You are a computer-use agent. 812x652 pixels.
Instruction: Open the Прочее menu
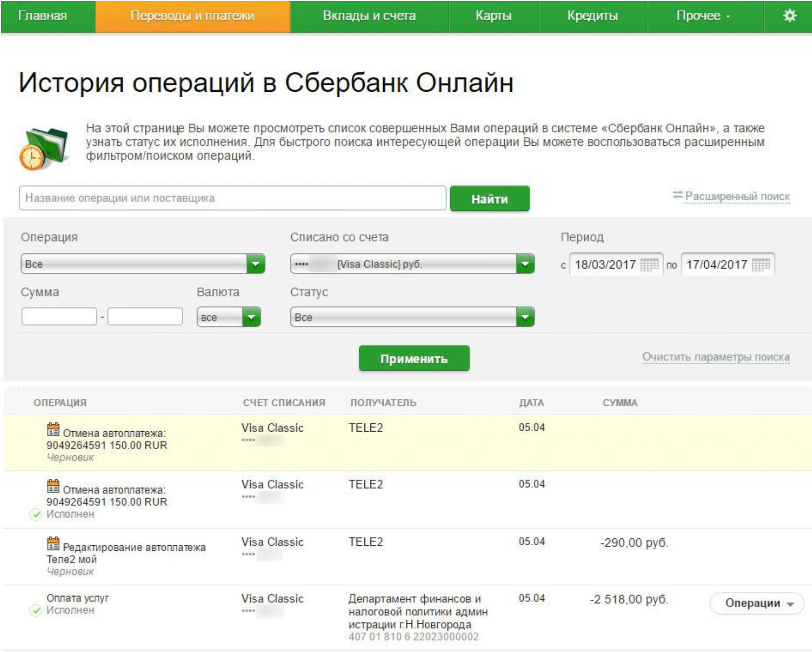[x=702, y=16]
